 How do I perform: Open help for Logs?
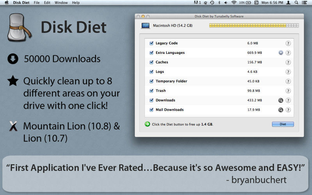pos(288,72)
